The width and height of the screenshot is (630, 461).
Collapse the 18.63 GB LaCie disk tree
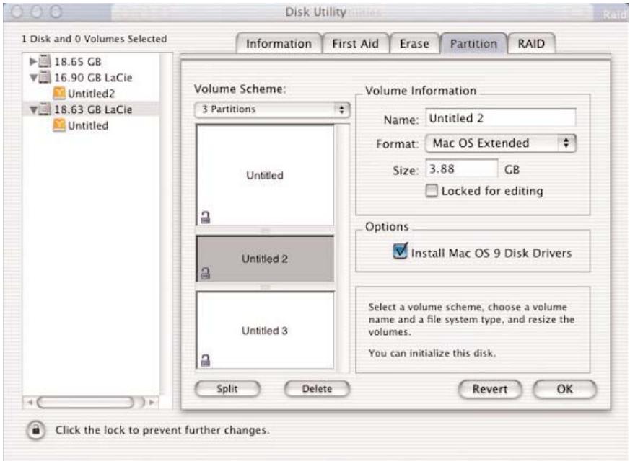(33, 109)
